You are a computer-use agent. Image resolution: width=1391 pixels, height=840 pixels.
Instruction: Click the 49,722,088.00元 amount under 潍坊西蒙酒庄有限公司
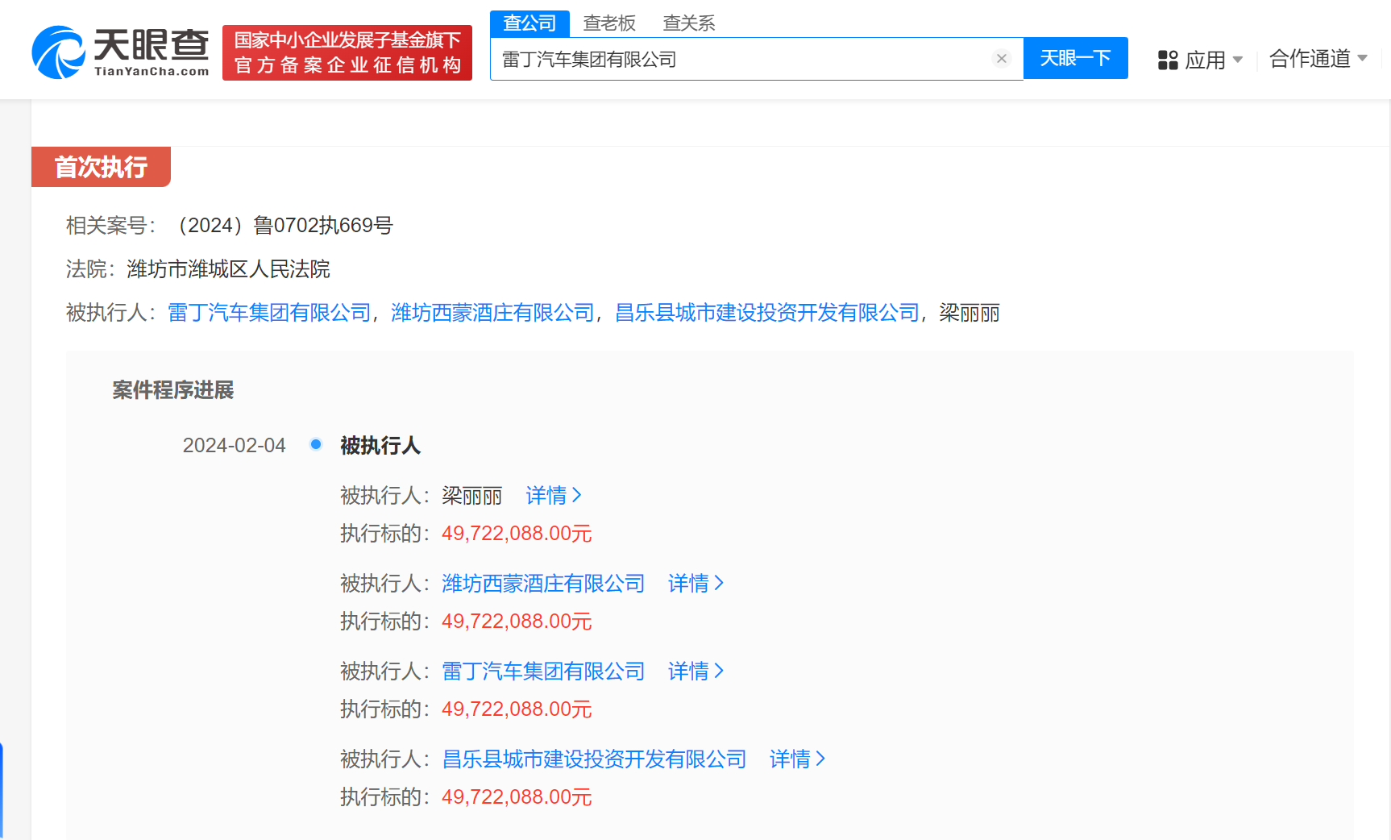(517, 621)
